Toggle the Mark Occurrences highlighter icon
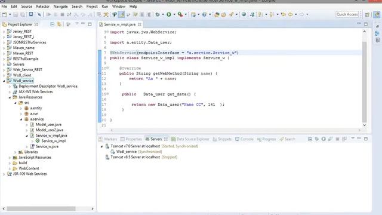This screenshot has width=382, height=215. (x=121, y=14)
